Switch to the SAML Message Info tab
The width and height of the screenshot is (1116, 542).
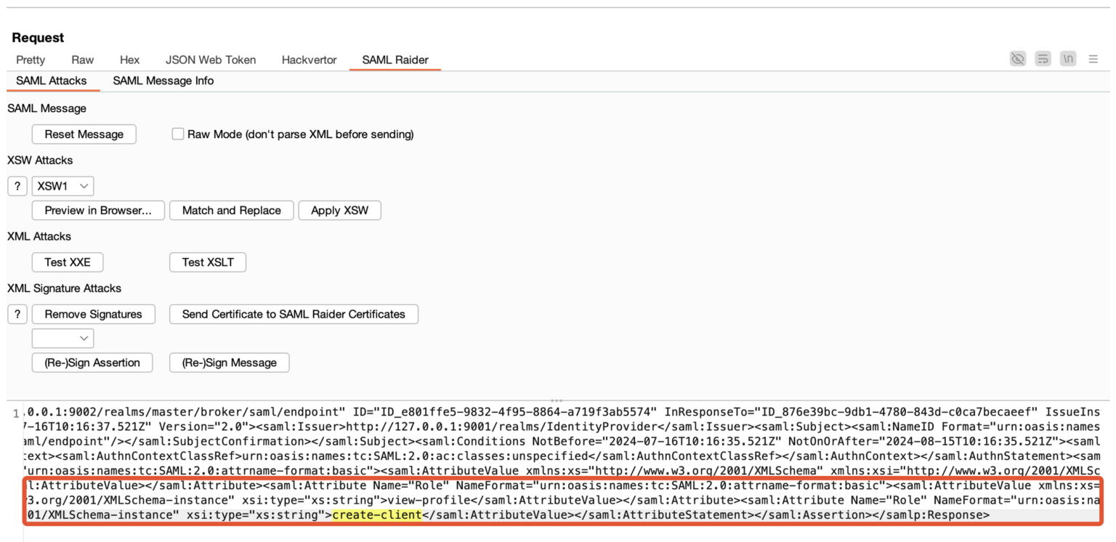point(163,81)
